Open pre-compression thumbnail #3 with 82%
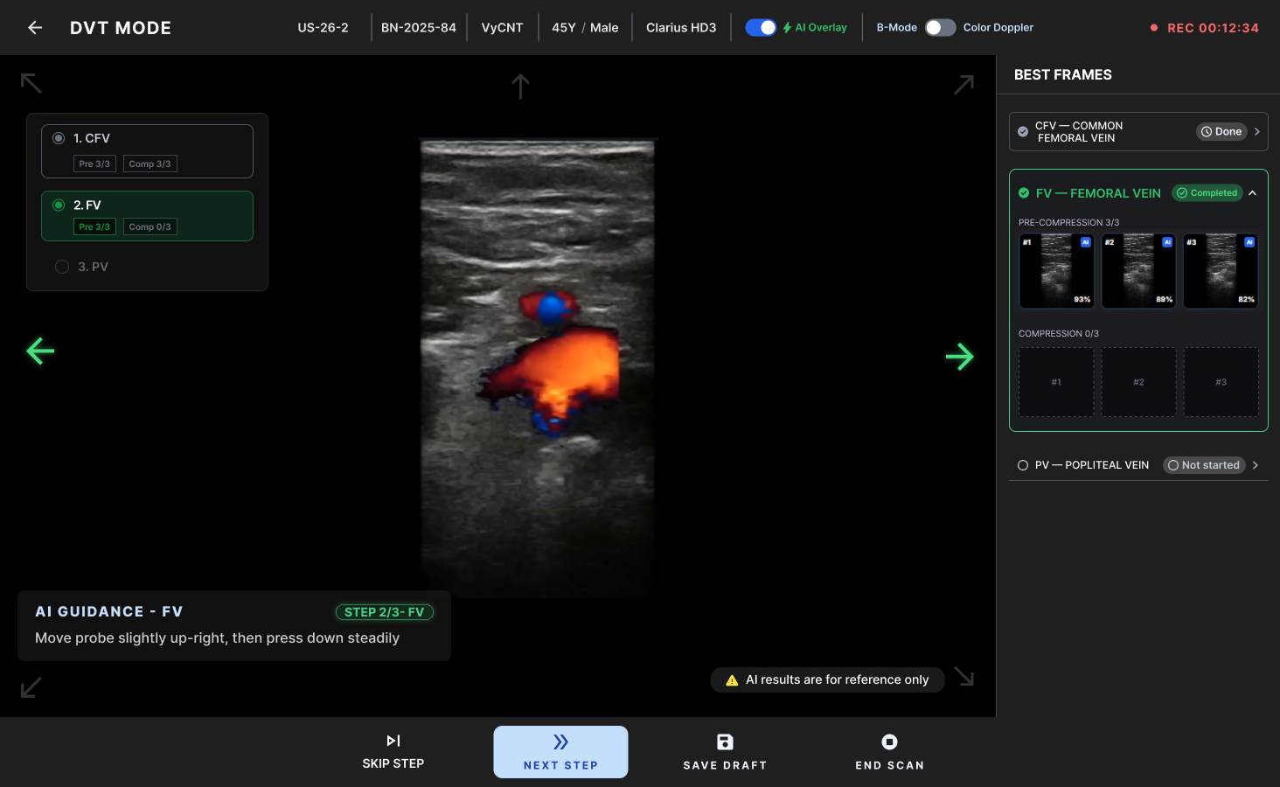 pos(1221,270)
